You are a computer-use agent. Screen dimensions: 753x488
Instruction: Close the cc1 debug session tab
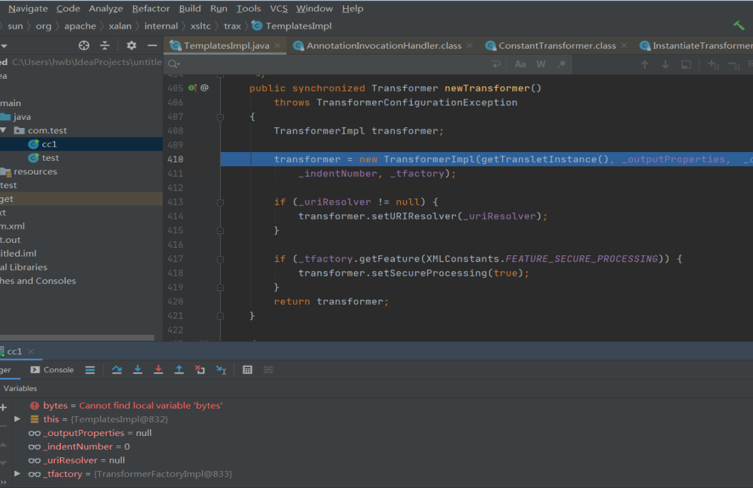point(31,352)
